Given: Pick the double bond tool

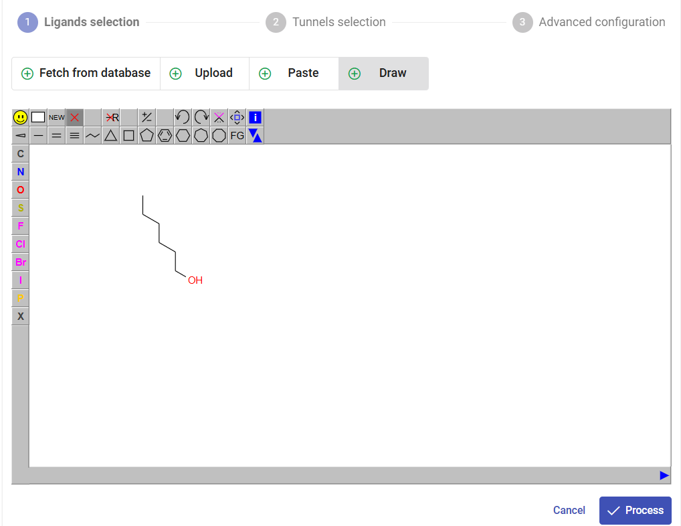Looking at the screenshot, I should 56,135.
